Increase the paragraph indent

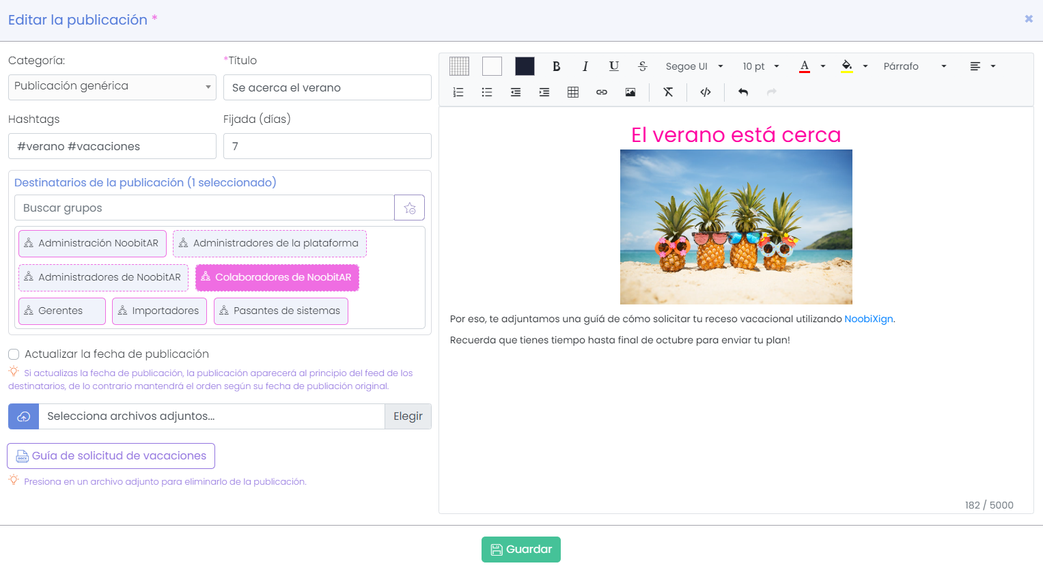click(x=544, y=91)
